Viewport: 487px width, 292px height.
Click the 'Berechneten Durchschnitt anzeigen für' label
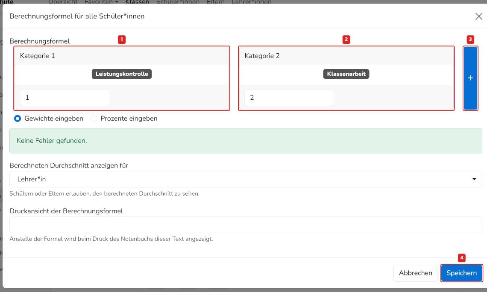coord(69,165)
